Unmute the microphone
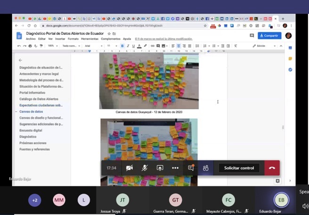 click(144, 168)
